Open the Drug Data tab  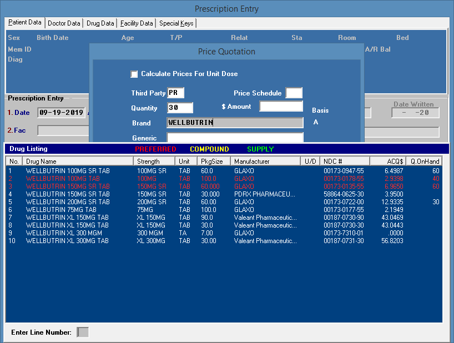(100, 23)
